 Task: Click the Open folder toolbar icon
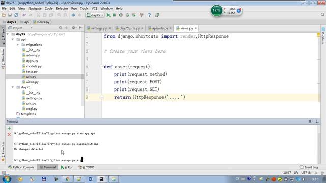4,15
